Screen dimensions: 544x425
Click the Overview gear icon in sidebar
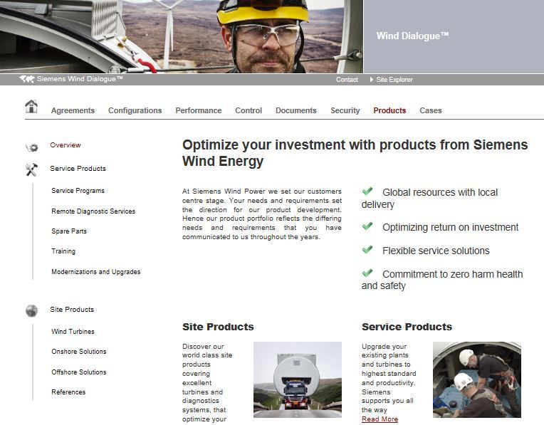click(x=31, y=147)
